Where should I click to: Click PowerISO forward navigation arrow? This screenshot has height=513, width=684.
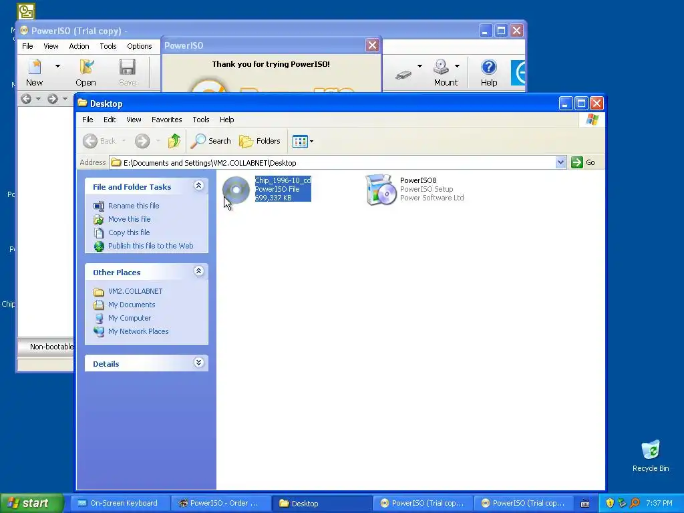click(x=53, y=99)
